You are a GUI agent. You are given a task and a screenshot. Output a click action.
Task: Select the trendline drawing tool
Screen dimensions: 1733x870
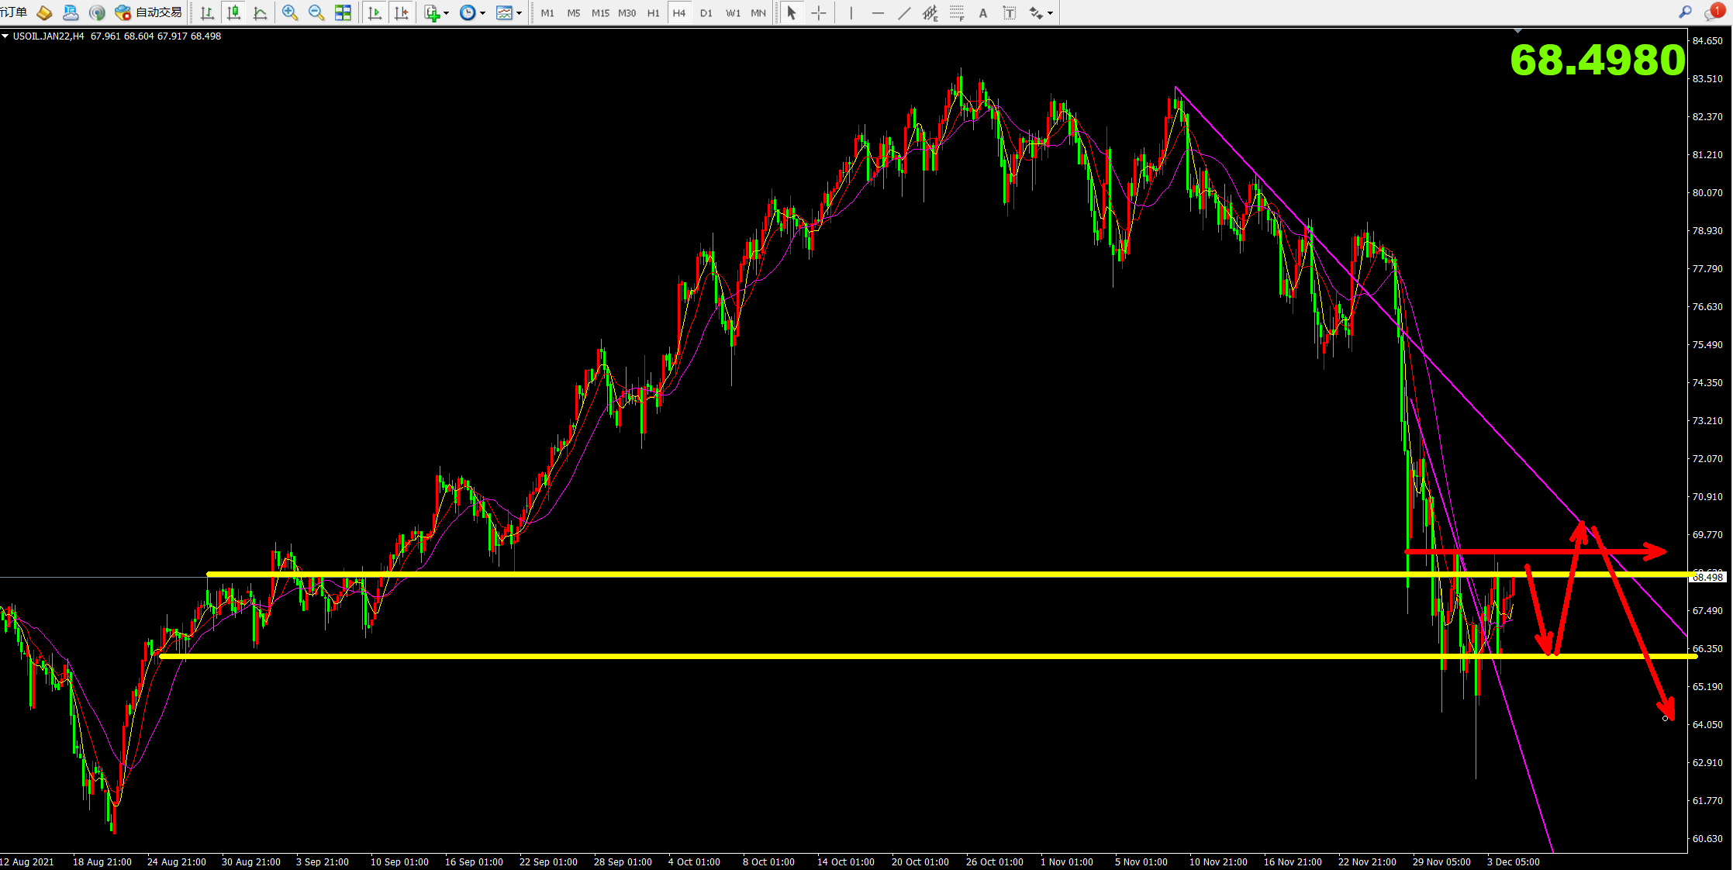click(x=904, y=12)
